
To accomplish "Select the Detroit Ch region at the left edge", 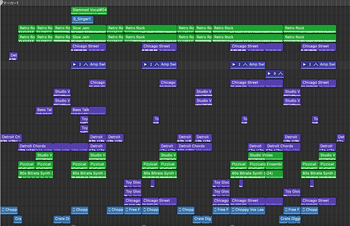I will click(11, 138).
